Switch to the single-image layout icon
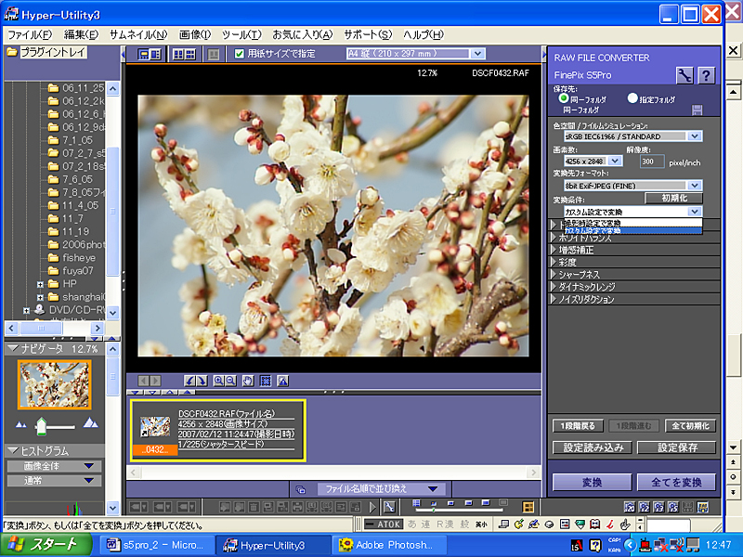 (x=214, y=54)
